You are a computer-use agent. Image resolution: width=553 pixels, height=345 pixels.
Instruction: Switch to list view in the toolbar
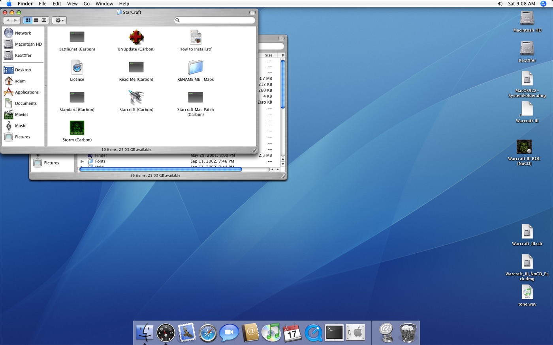[36, 20]
